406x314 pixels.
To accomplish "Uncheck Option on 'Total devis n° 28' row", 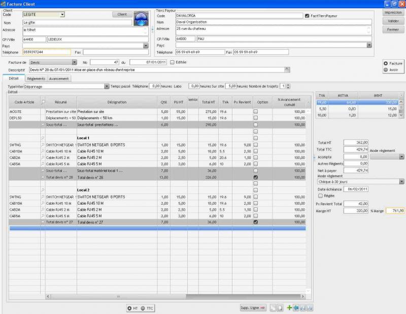I will [256, 177].
